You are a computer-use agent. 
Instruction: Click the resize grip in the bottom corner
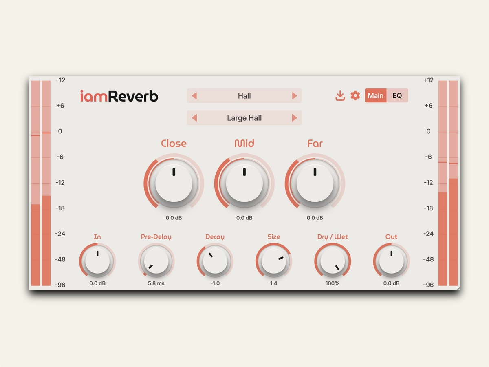(x=458, y=288)
